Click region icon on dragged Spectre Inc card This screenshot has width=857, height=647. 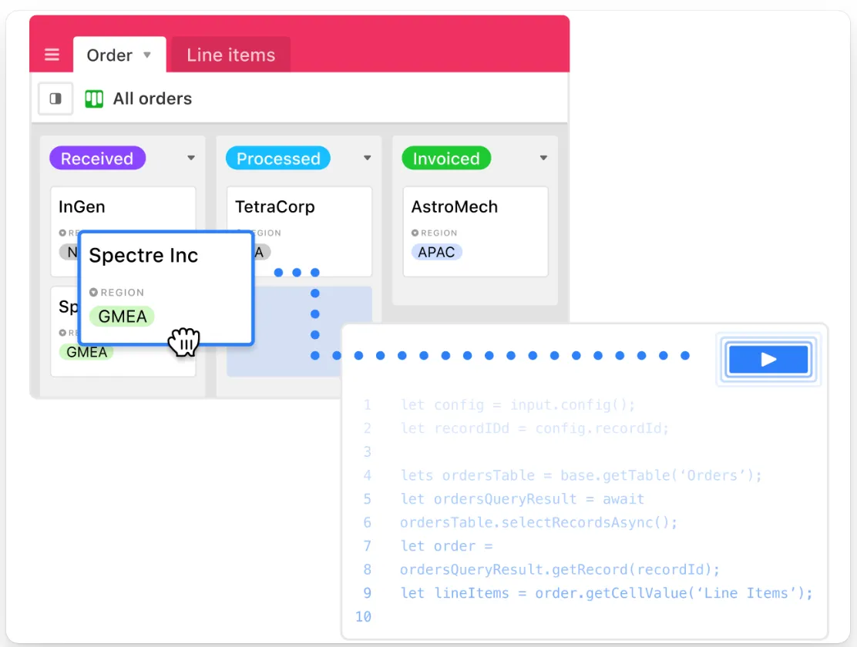pyautogui.click(x=93, y=293)
